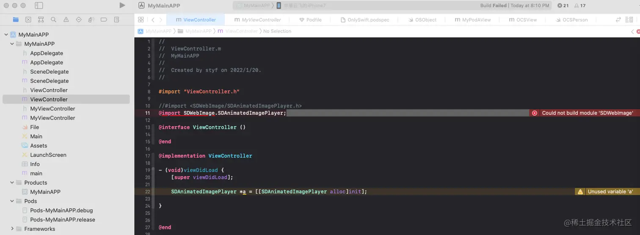Open the scheme selector MyMainAPP

tap(253, 6)
